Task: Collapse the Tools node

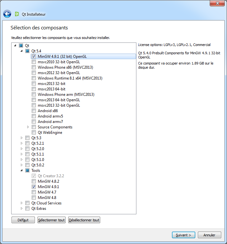Action: (x=21, y=171)
